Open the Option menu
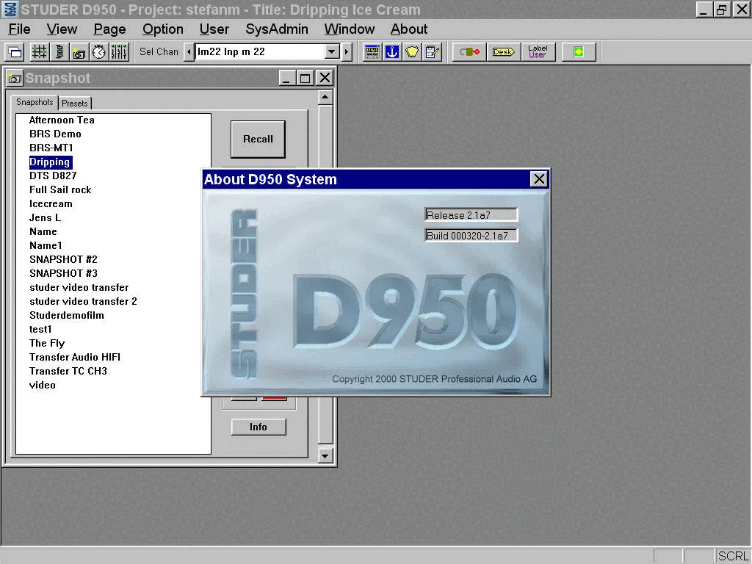Viewport: 752px width, 564px height. 162,29
